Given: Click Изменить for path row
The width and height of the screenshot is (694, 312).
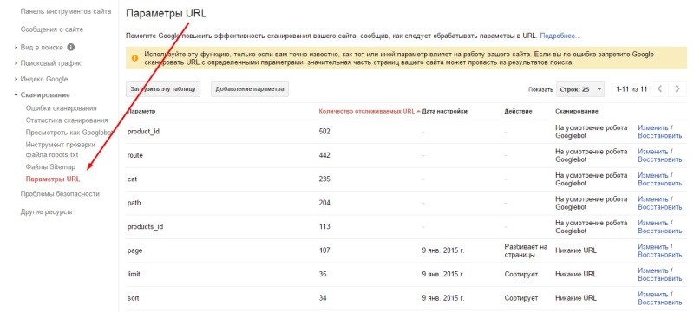Looking at the screenshot, I should (653, 199).
